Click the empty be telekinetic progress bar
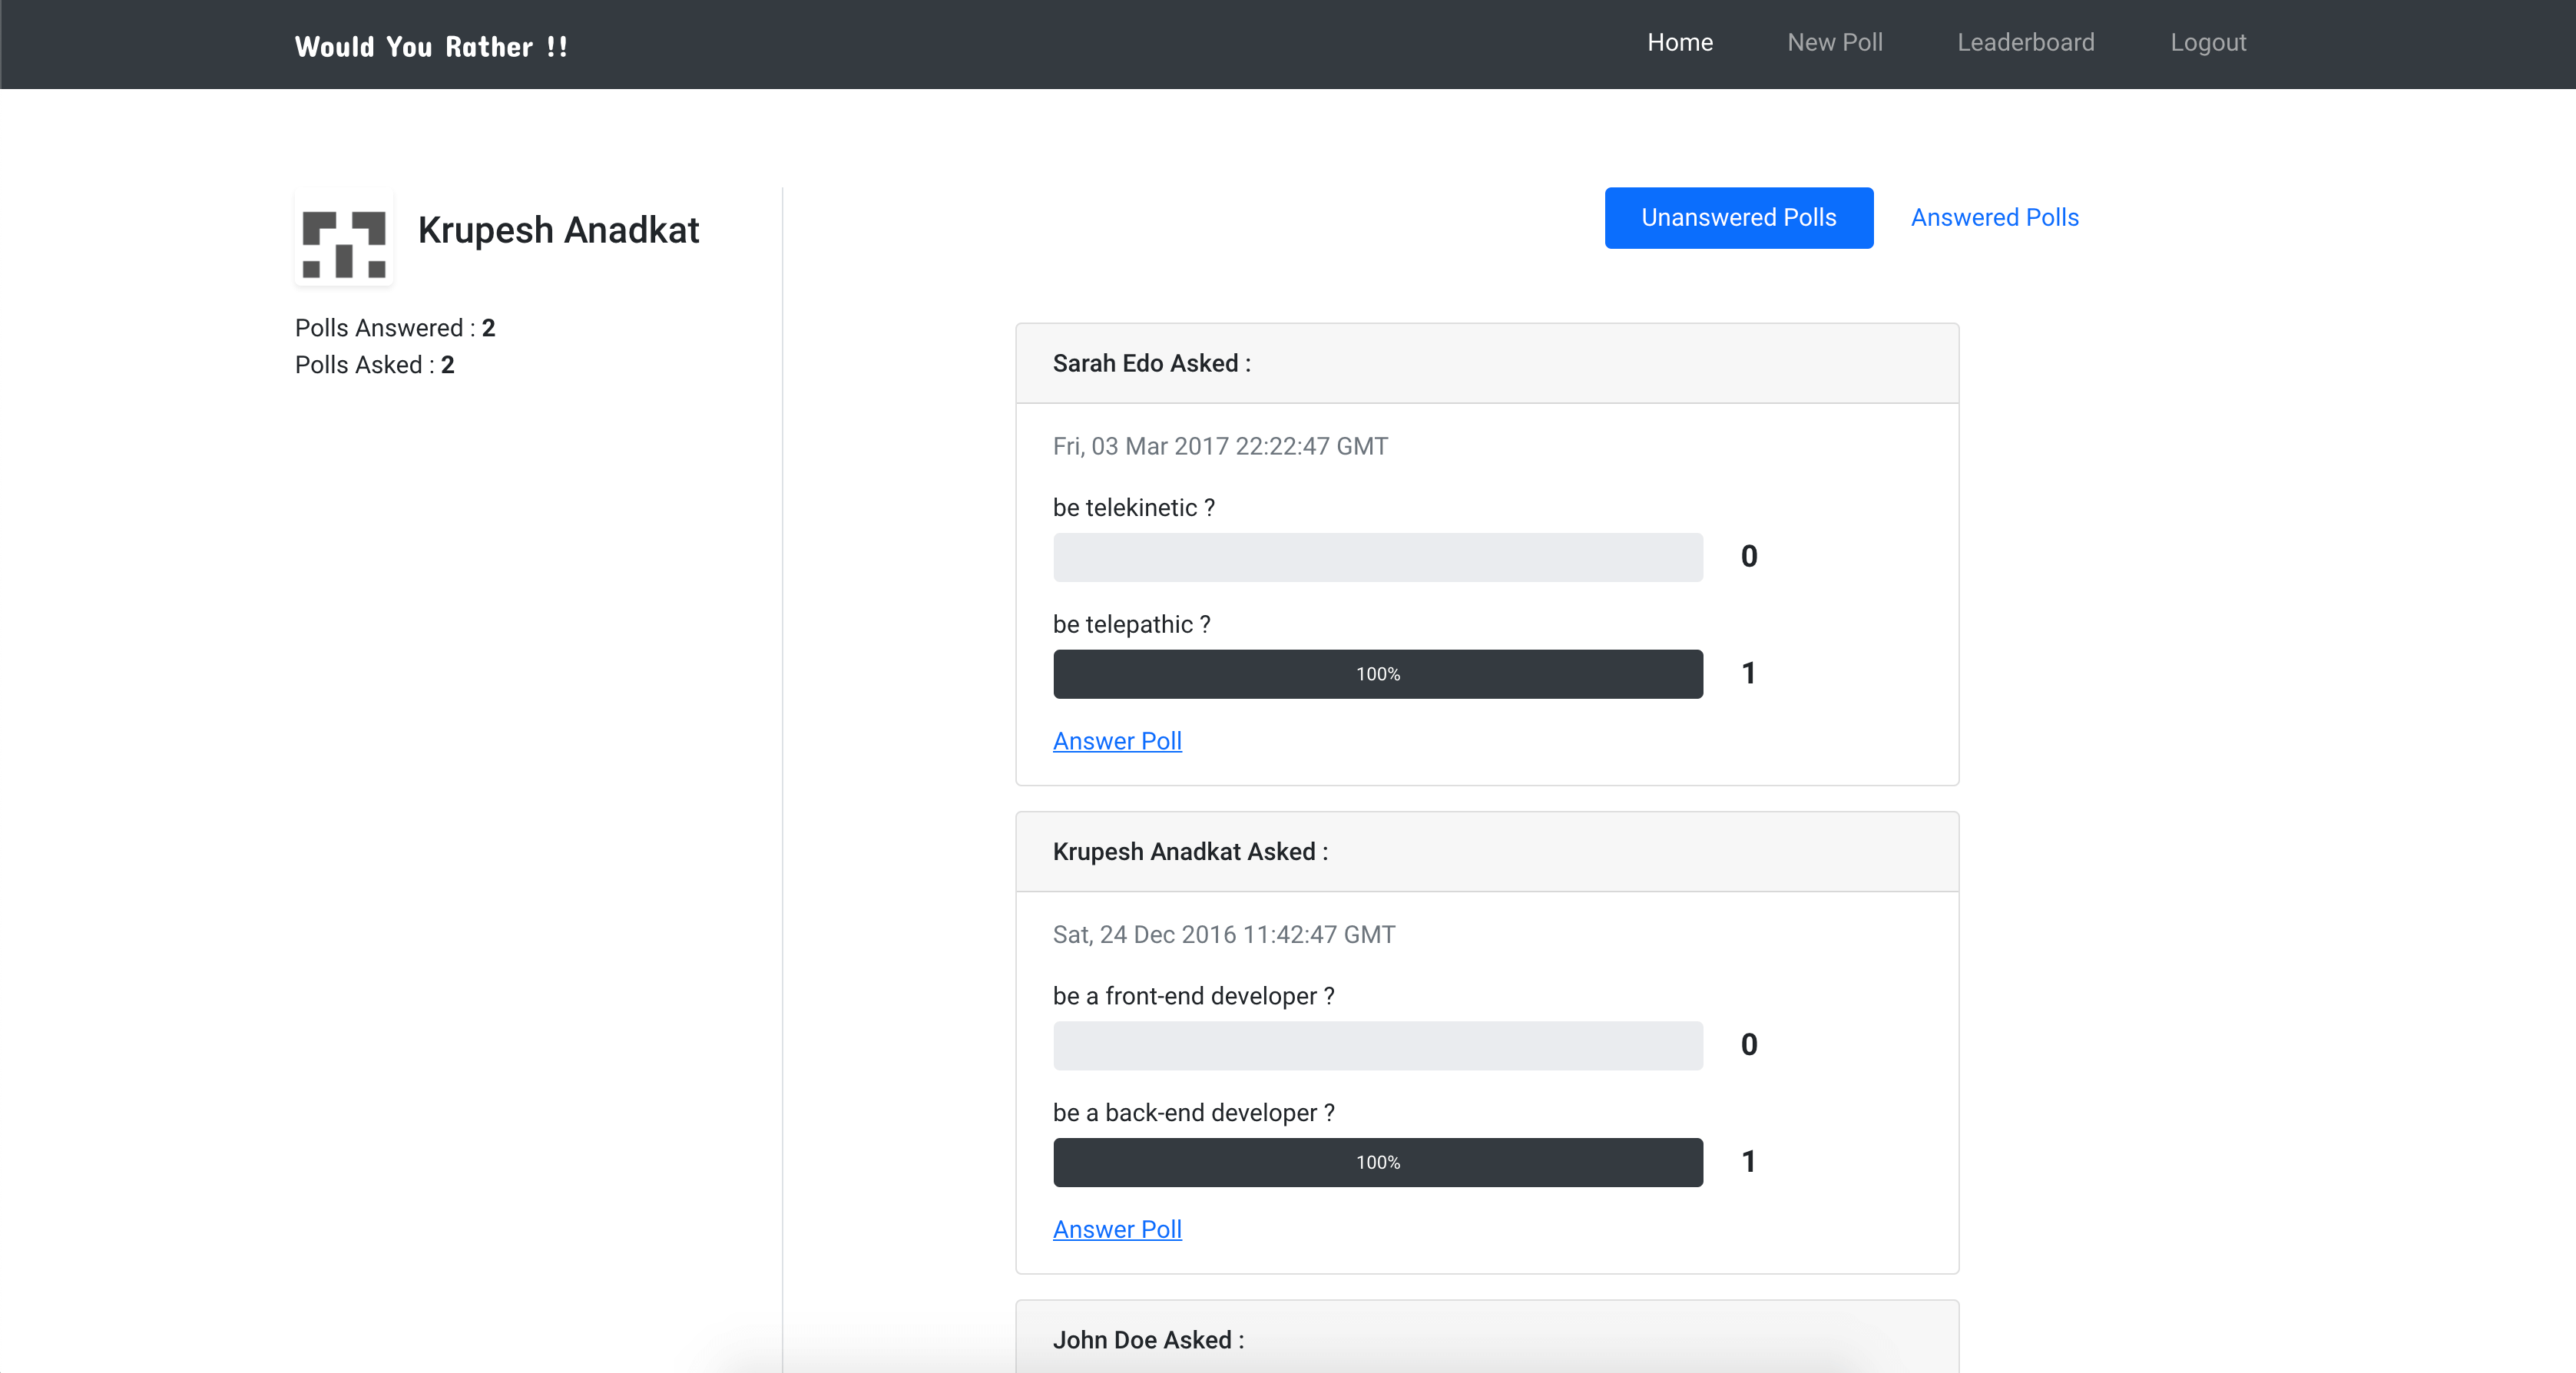The image size is (2576, 1373). coord(1377,557)
